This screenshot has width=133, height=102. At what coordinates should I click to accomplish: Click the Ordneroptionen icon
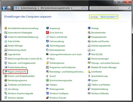click(x=47, y=63)
